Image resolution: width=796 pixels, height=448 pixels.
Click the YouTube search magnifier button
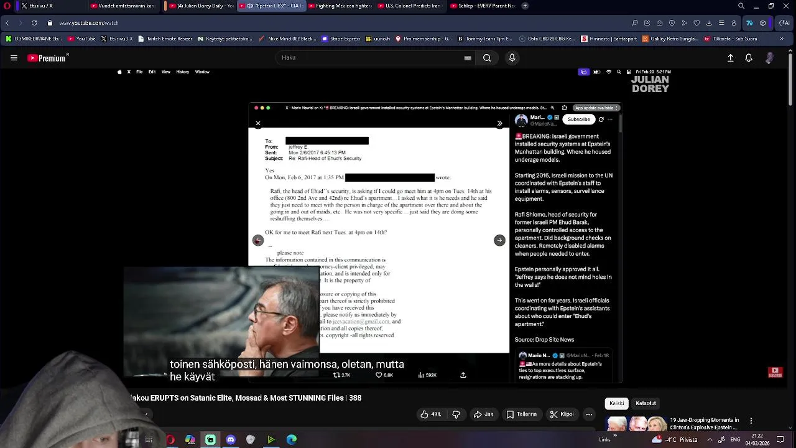tap(487, 58)
